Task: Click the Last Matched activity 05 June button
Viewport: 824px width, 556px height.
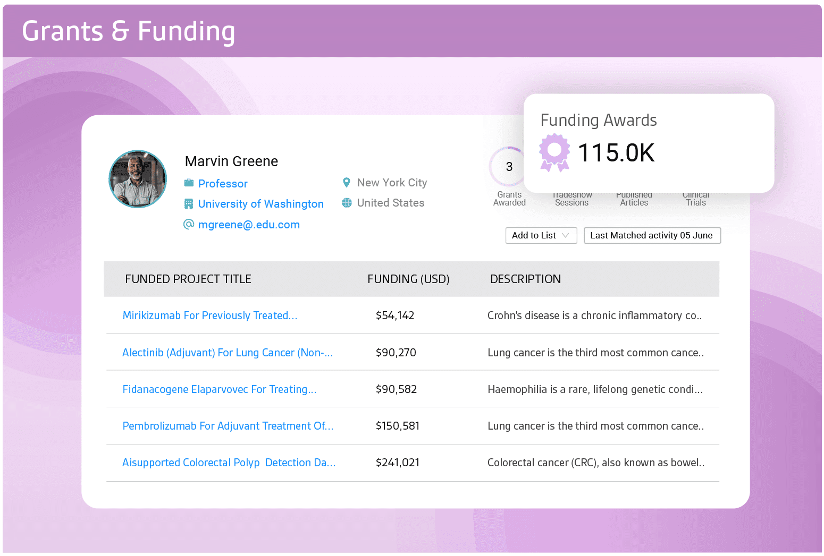Action: coord(652,235)
